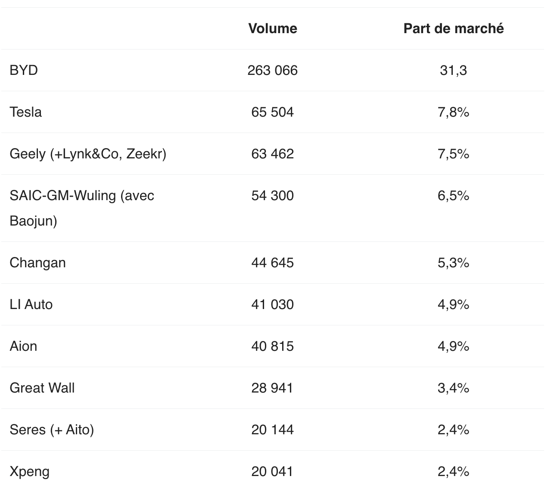
Task: Click BYD's volume value 263 066
Action: [272, 70]
